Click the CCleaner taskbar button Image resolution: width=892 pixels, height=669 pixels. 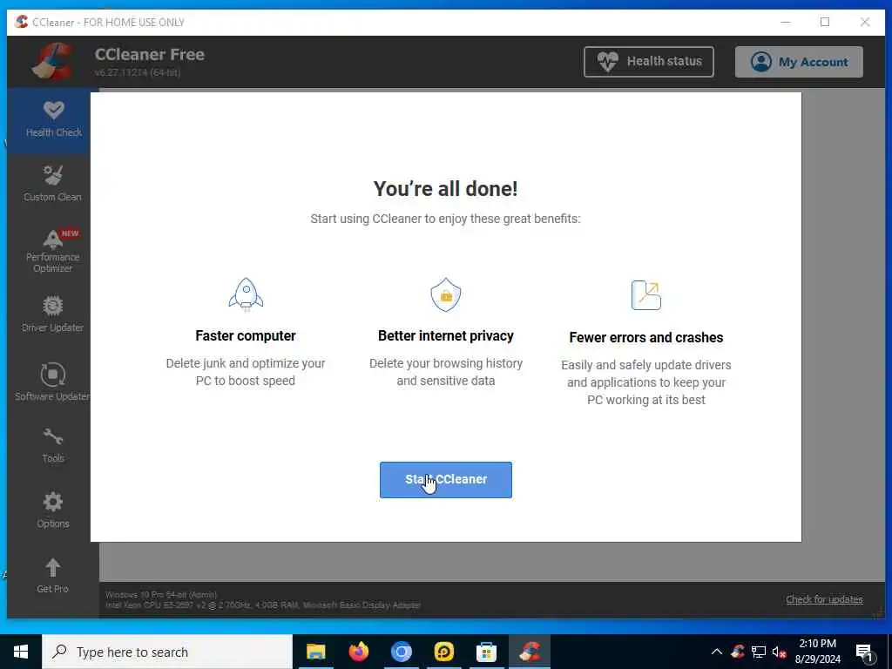coord(529,652)
